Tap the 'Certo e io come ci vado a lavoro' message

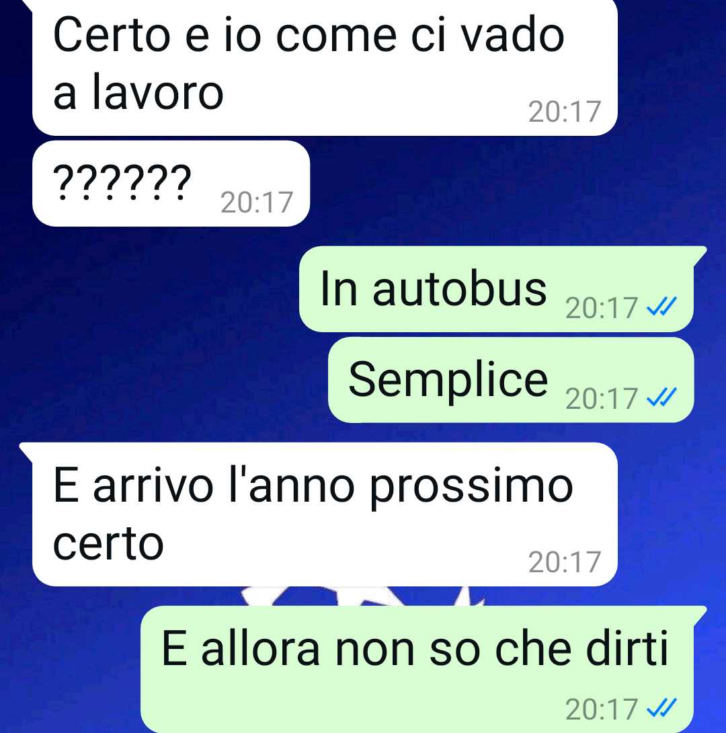[x=325, y=67]
